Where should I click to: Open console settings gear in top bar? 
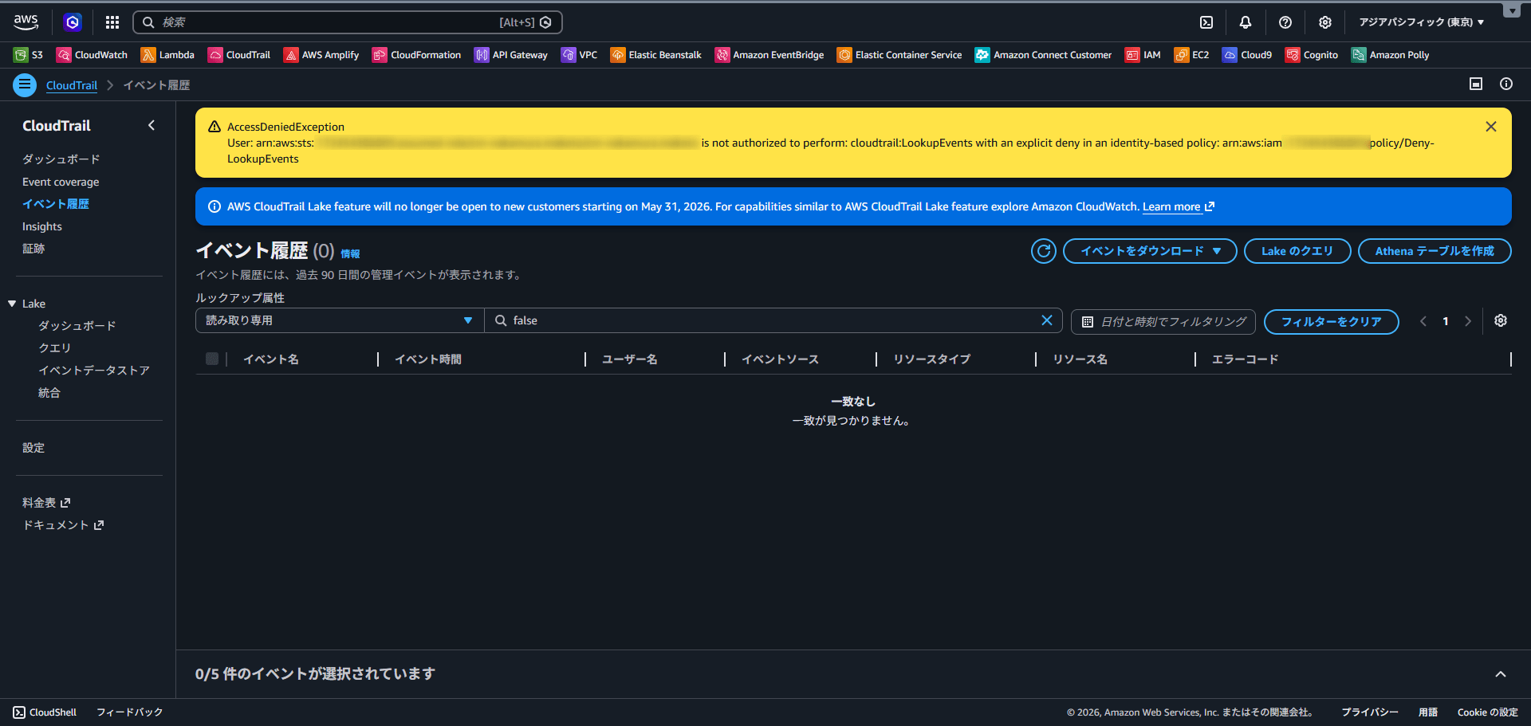click(x=1325, y=22)
